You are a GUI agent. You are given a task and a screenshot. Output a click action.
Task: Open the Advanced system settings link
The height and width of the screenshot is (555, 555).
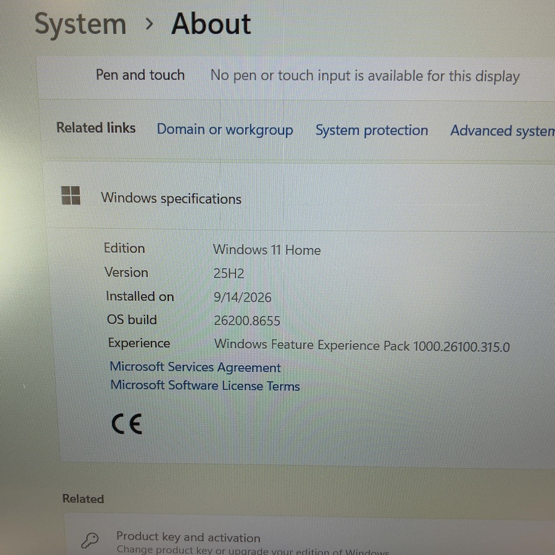point(502,131)
